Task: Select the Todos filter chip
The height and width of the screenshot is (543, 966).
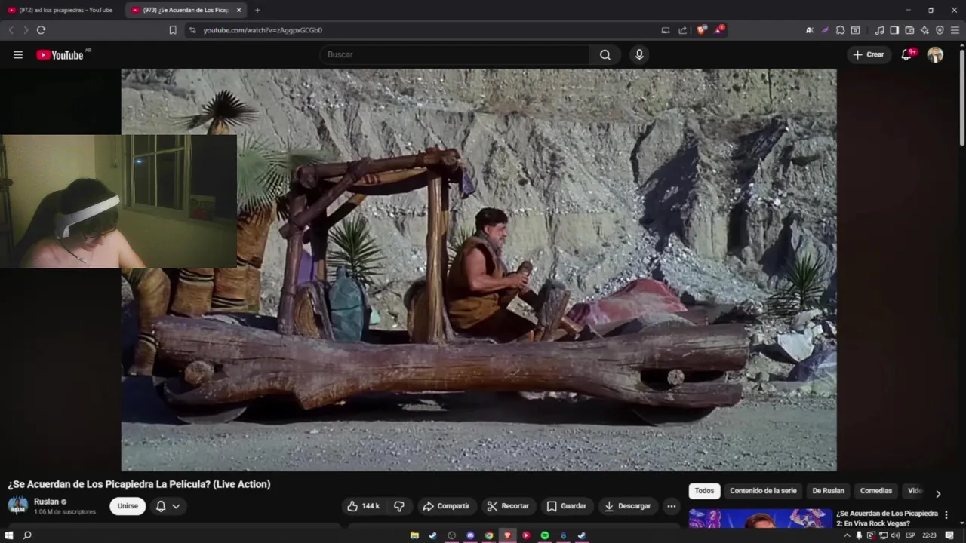Action: click(x=704, y=491)
